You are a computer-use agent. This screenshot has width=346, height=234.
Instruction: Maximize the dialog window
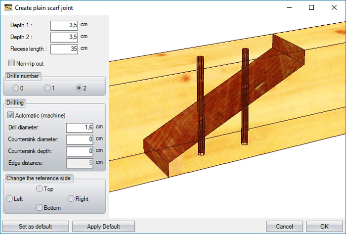pyautogui.click(x=311, y=7)
